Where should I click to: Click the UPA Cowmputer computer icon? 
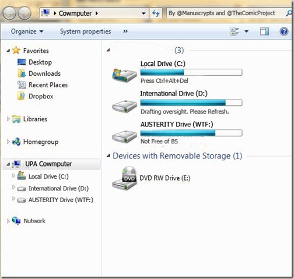tap(16, 164)
